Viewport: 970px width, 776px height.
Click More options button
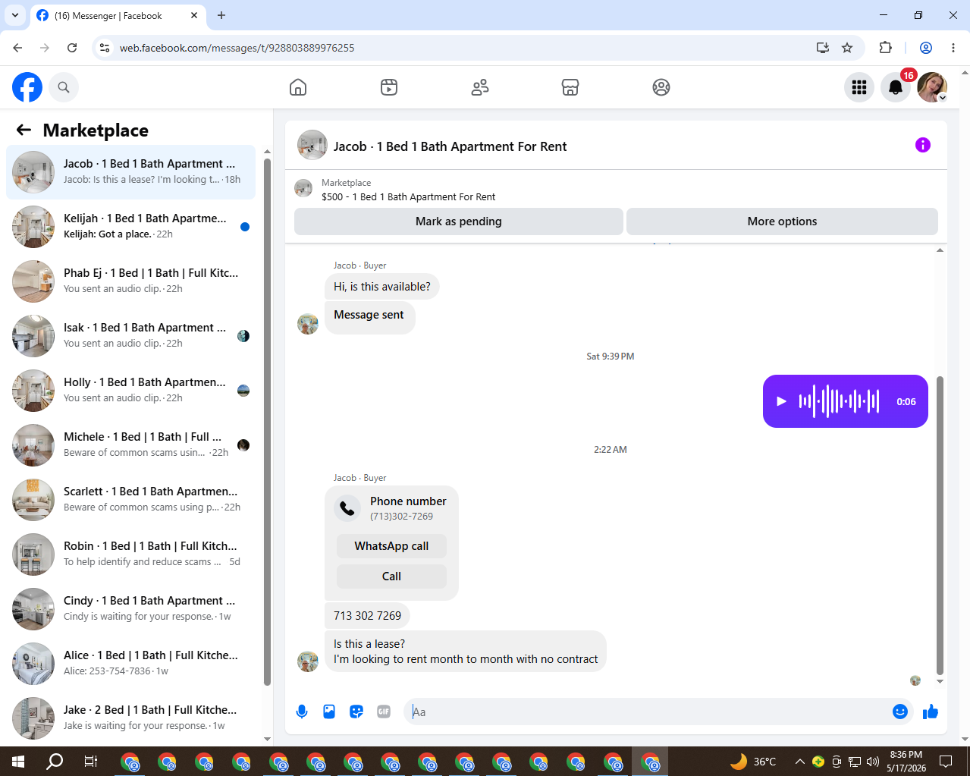pyautogui.click(x=782, y=221)
